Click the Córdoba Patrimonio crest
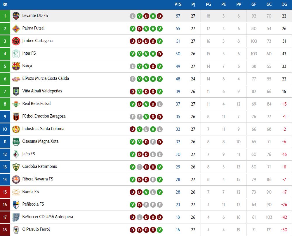The width and height of the screenshot is (292, 236). [x=16, y=167]
